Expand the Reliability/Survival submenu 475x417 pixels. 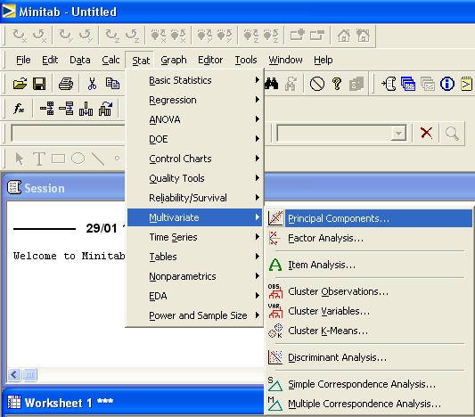coord(194,198)
